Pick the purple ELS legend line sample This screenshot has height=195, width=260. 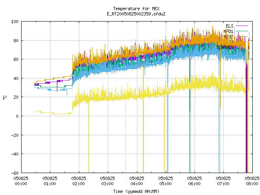(242, 26)
